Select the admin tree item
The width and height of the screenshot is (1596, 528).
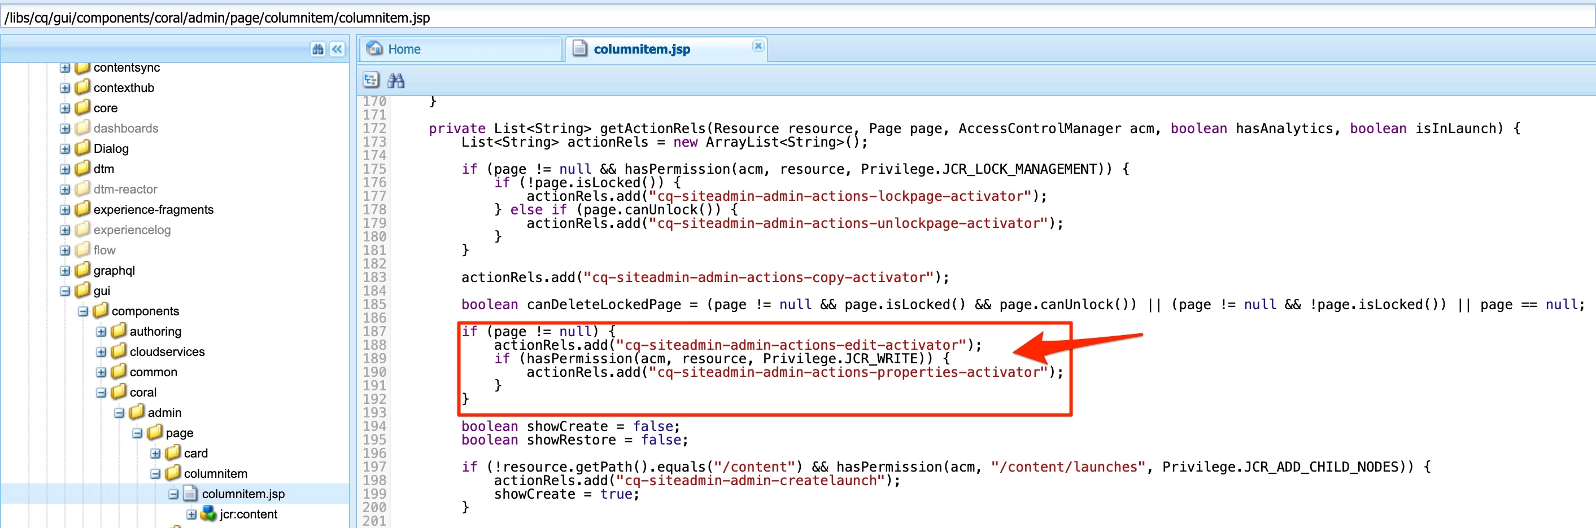click(164, 413)
